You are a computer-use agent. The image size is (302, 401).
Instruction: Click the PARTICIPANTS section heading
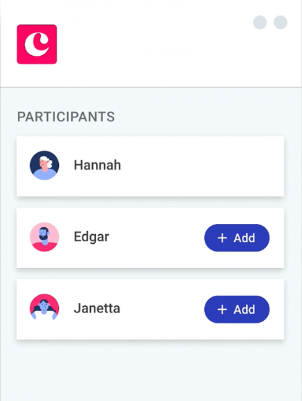tap(66, 117)
